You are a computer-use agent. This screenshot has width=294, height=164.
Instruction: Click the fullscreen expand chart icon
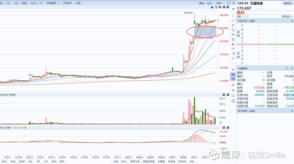229,3
